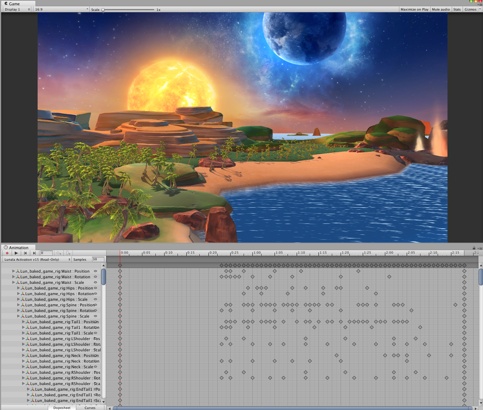Open the Game view panel options menu
The image size is (483, 410).
point(480,5)
